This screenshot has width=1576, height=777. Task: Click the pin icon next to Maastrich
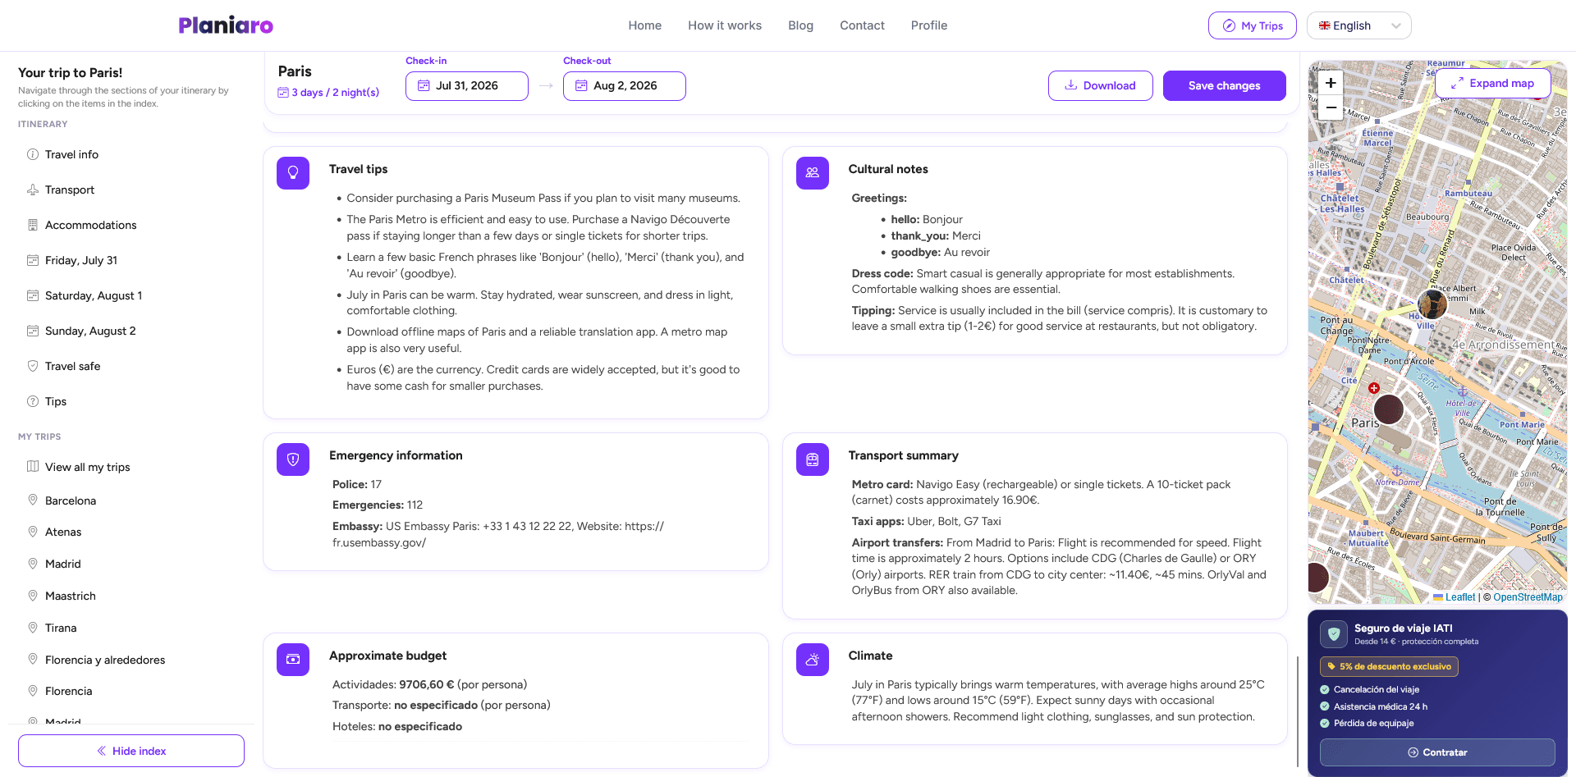tap(33, 595)
